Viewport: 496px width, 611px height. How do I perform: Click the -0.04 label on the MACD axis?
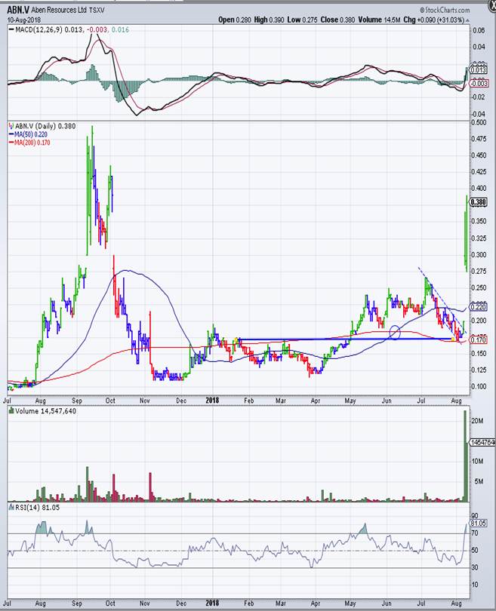point(479,114)
